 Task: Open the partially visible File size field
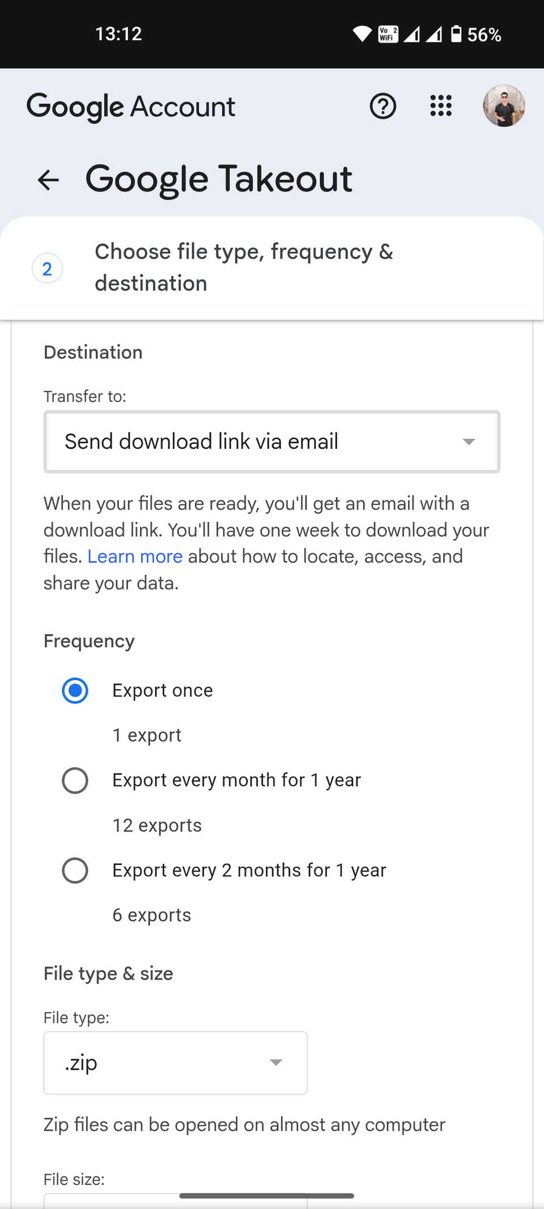click(x=176, y=1201)
